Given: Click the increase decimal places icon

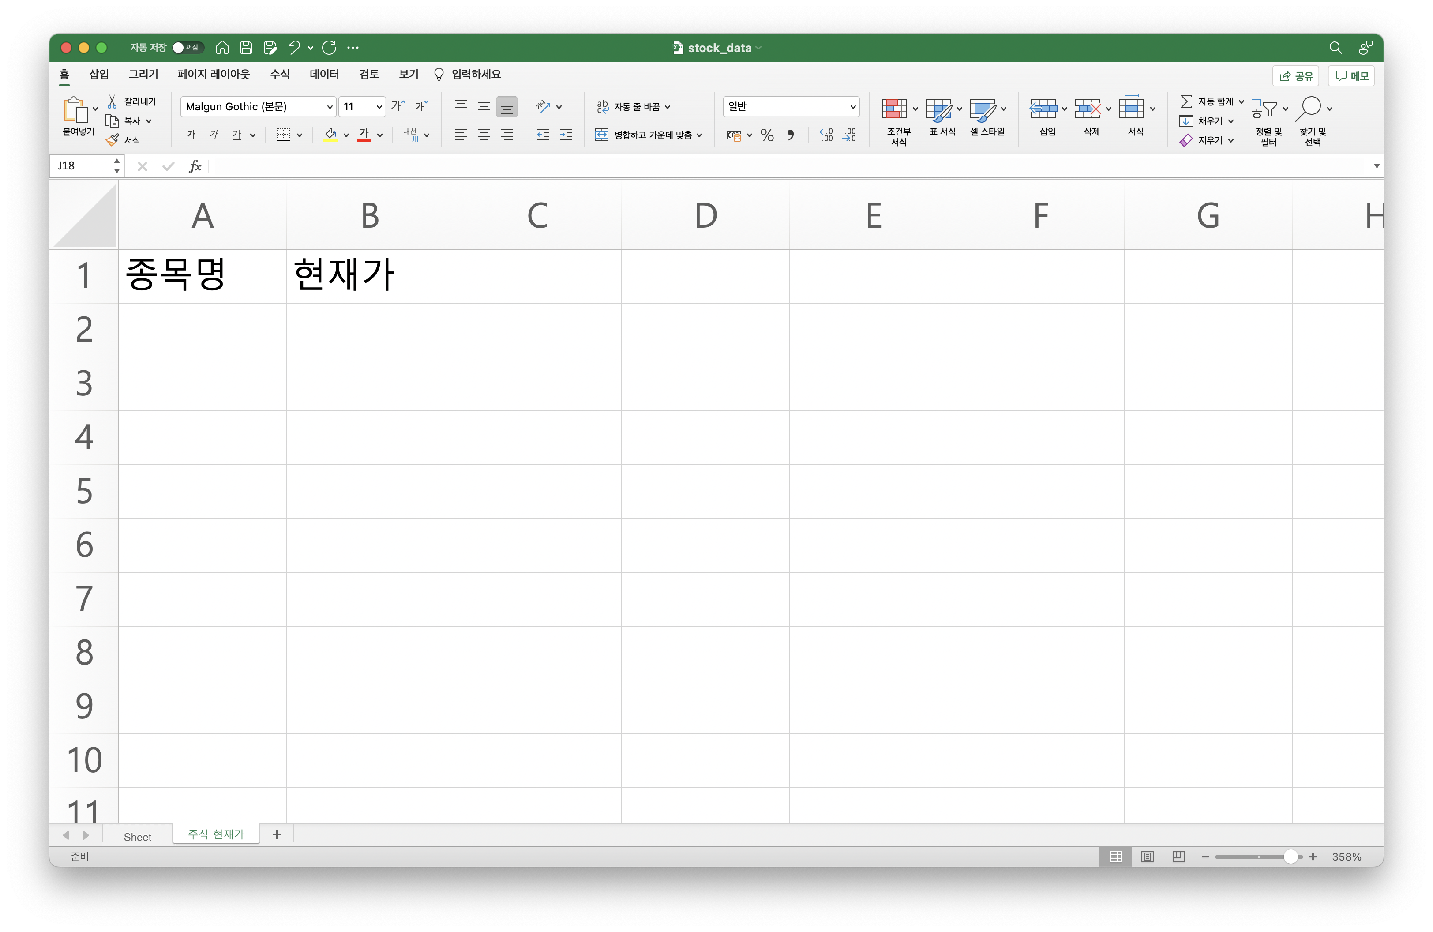Looking at the screenshot, I should [826, 135].
